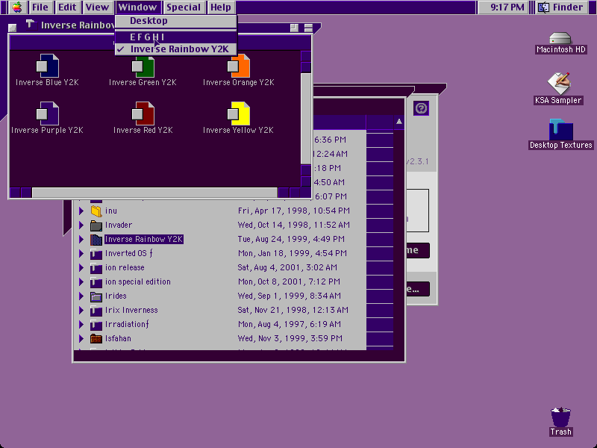Click the date "Wed, Oct 14, 1998, 11:52 AM"
Viewport: 597px width, 448px height.
[x=293, y=225]
